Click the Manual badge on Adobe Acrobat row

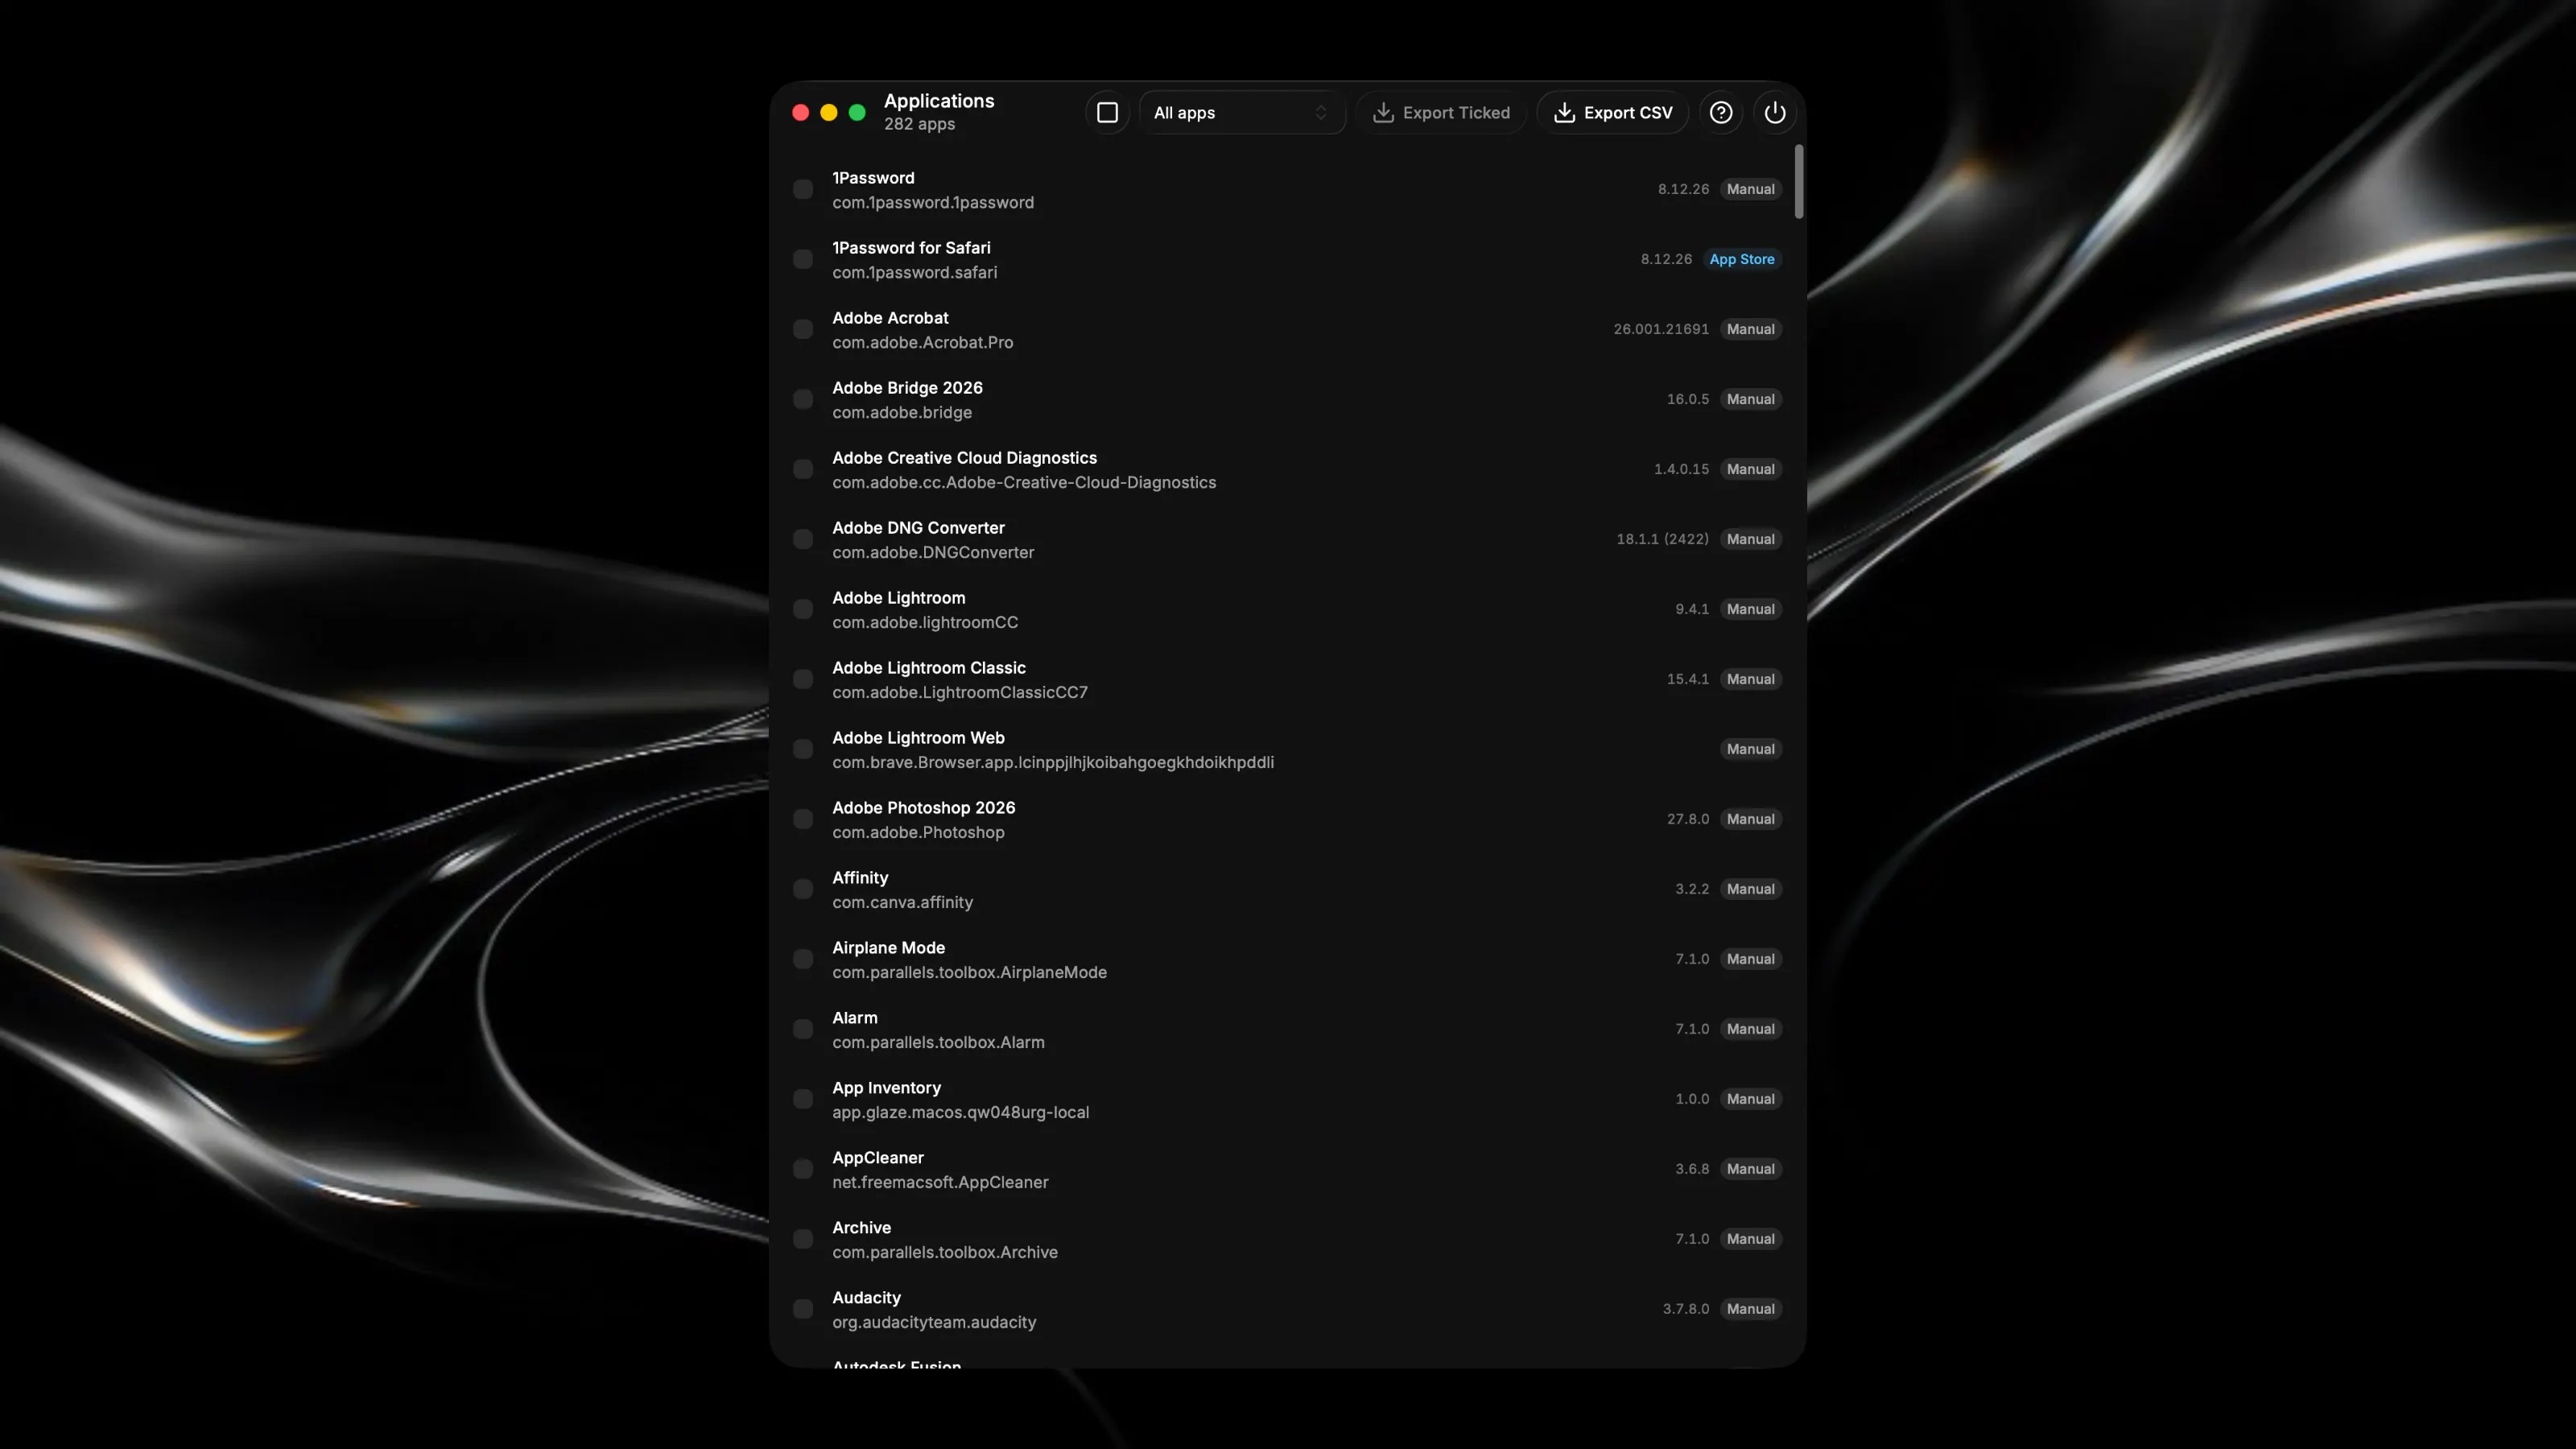(x=1750, y=329)
